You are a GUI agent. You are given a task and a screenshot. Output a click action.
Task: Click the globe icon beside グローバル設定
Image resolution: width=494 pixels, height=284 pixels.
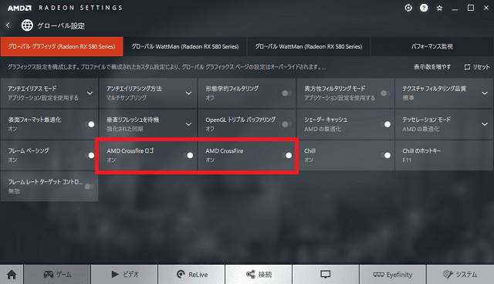point(27,25)
